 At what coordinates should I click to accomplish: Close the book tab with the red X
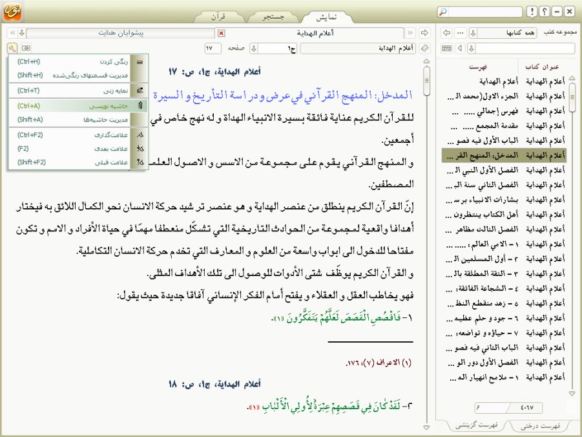click(221, 34)
